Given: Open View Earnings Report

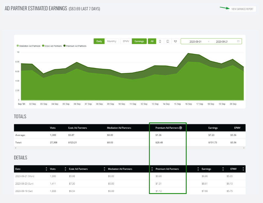Looking at the screenshot, I should coord(242,9).
